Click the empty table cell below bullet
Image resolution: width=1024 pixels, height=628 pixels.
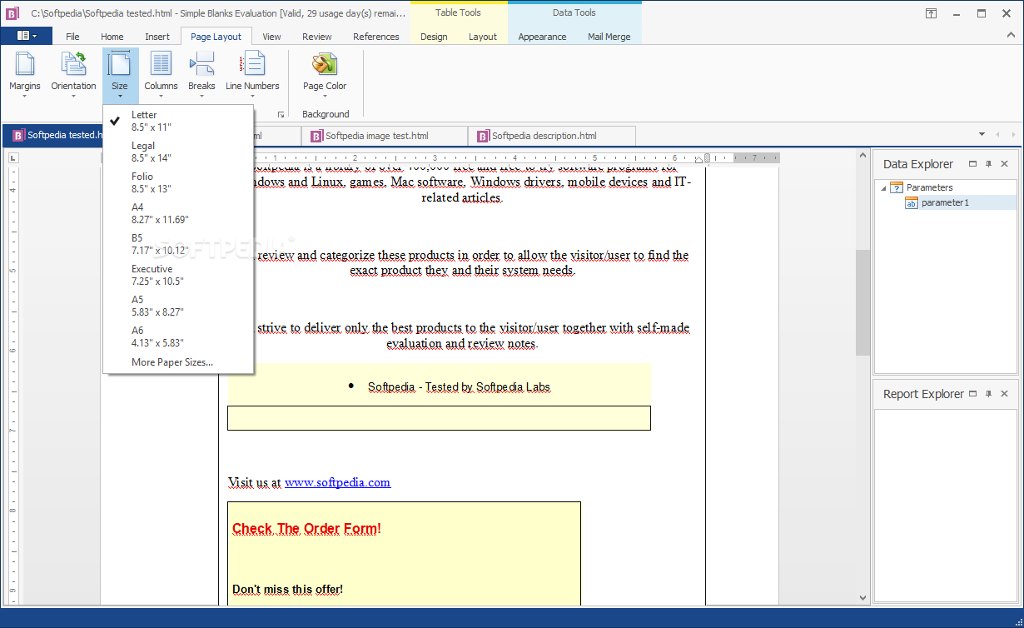(x=439, y=418)
